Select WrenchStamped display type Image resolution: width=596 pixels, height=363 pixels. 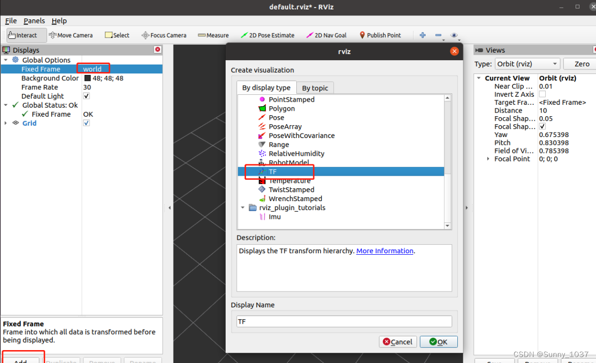click(x=295, y=199)
